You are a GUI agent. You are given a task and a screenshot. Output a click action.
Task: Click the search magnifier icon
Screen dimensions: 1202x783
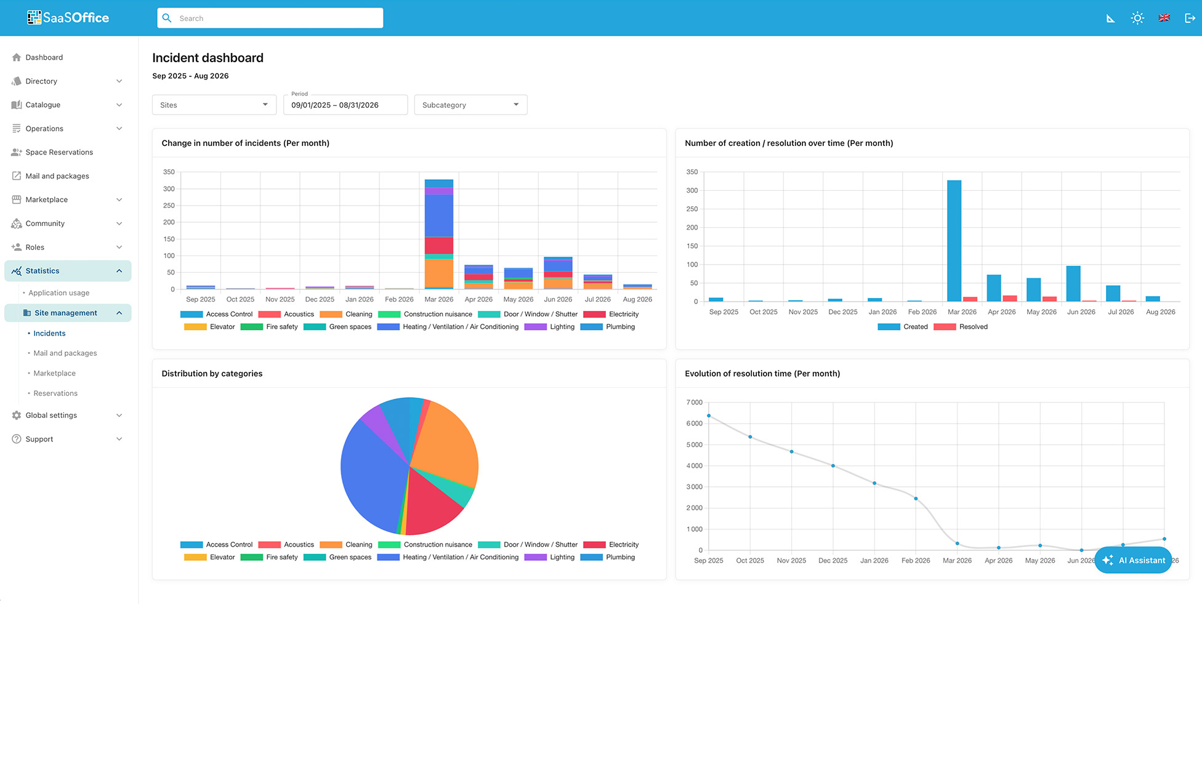coord(167,18)
